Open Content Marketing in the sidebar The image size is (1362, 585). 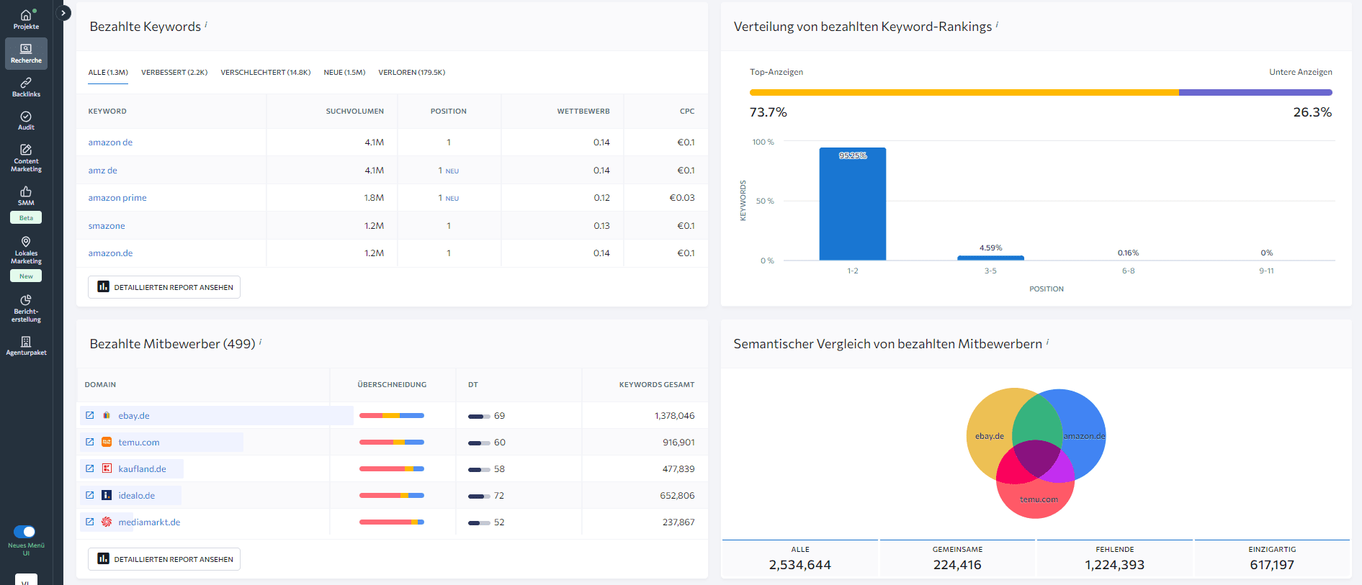click(26, 158)
